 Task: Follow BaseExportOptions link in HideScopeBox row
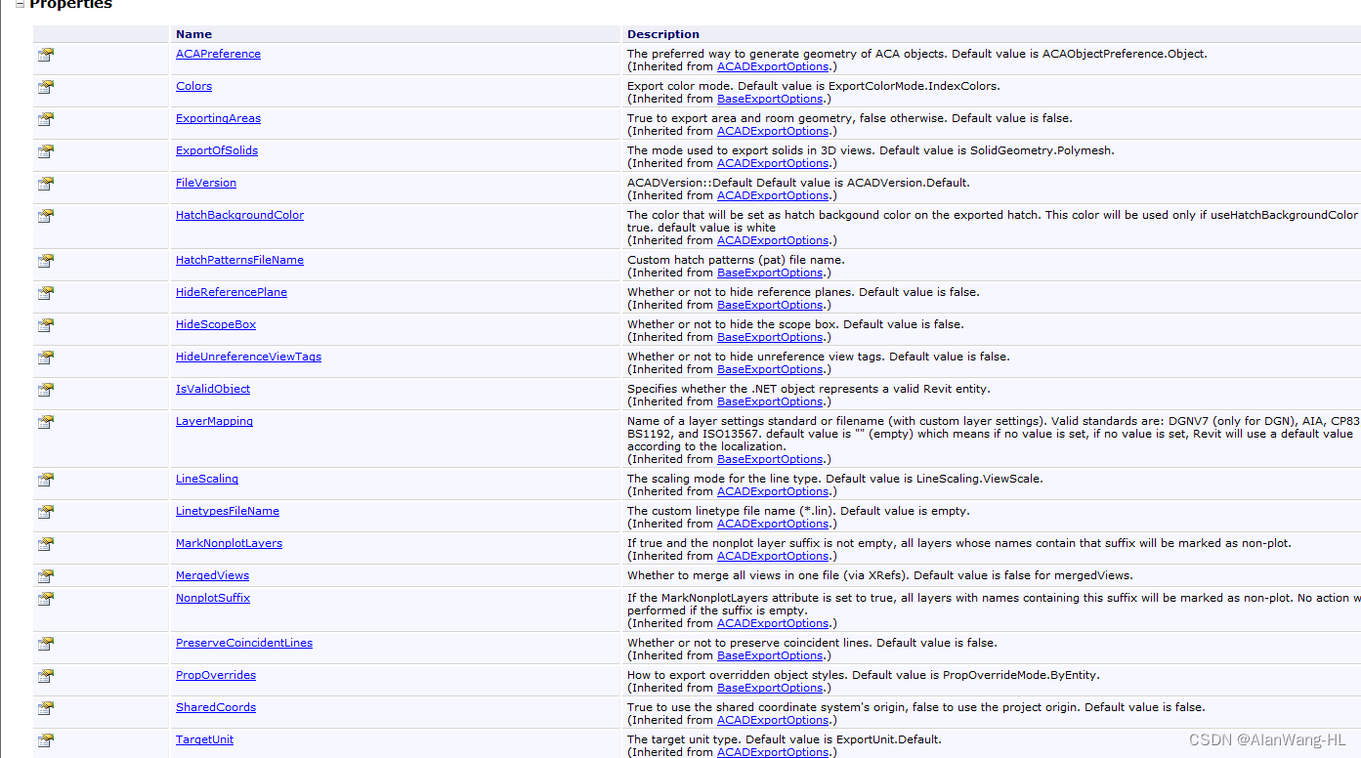(770, 337)
